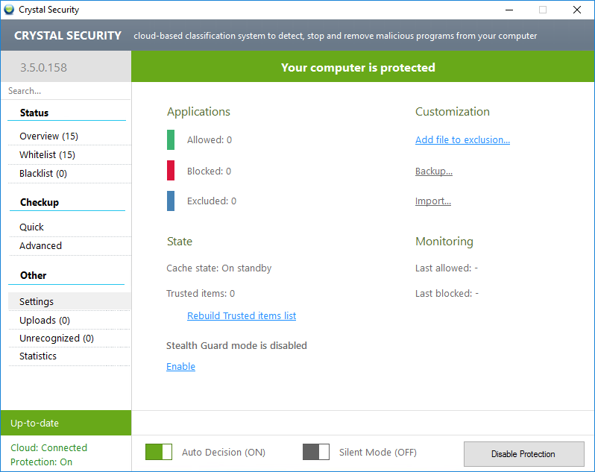Open the Advanced checkup page
Viewport: 595px width, 472px height.
coord(69,245)
